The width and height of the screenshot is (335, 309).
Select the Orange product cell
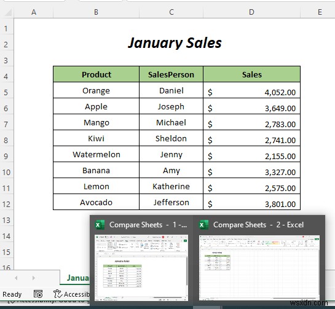[96, 90]
